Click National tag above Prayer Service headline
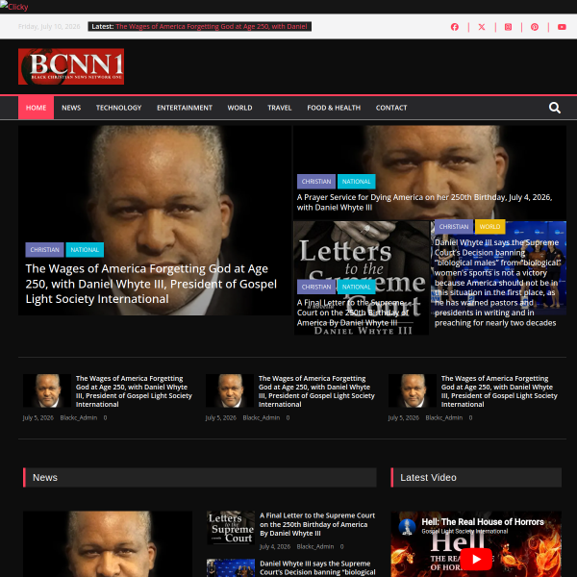Image resolution: width=577 pixels, height=577 pixels. point(356,182)
